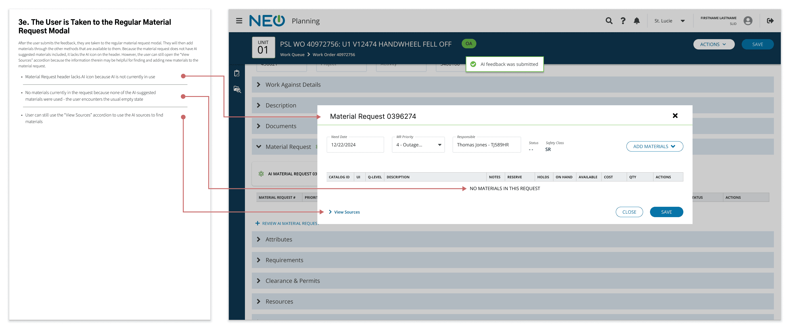This screenshot has height=329, width=790.
Task: Expand the Attributes section
Action: (x=279, y=239)
